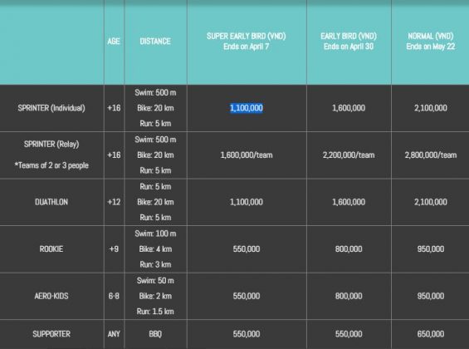Click the 1,600,000/team relay price

click(x=247, y=155)
